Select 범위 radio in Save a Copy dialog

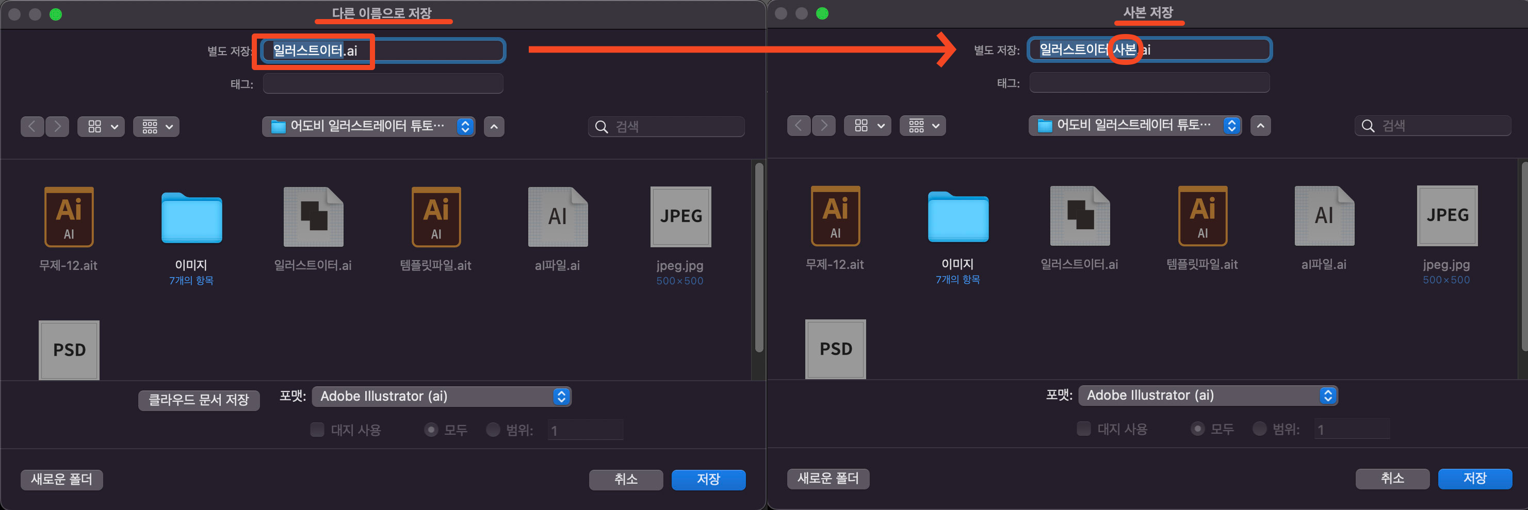click(x=1259, y=428)
